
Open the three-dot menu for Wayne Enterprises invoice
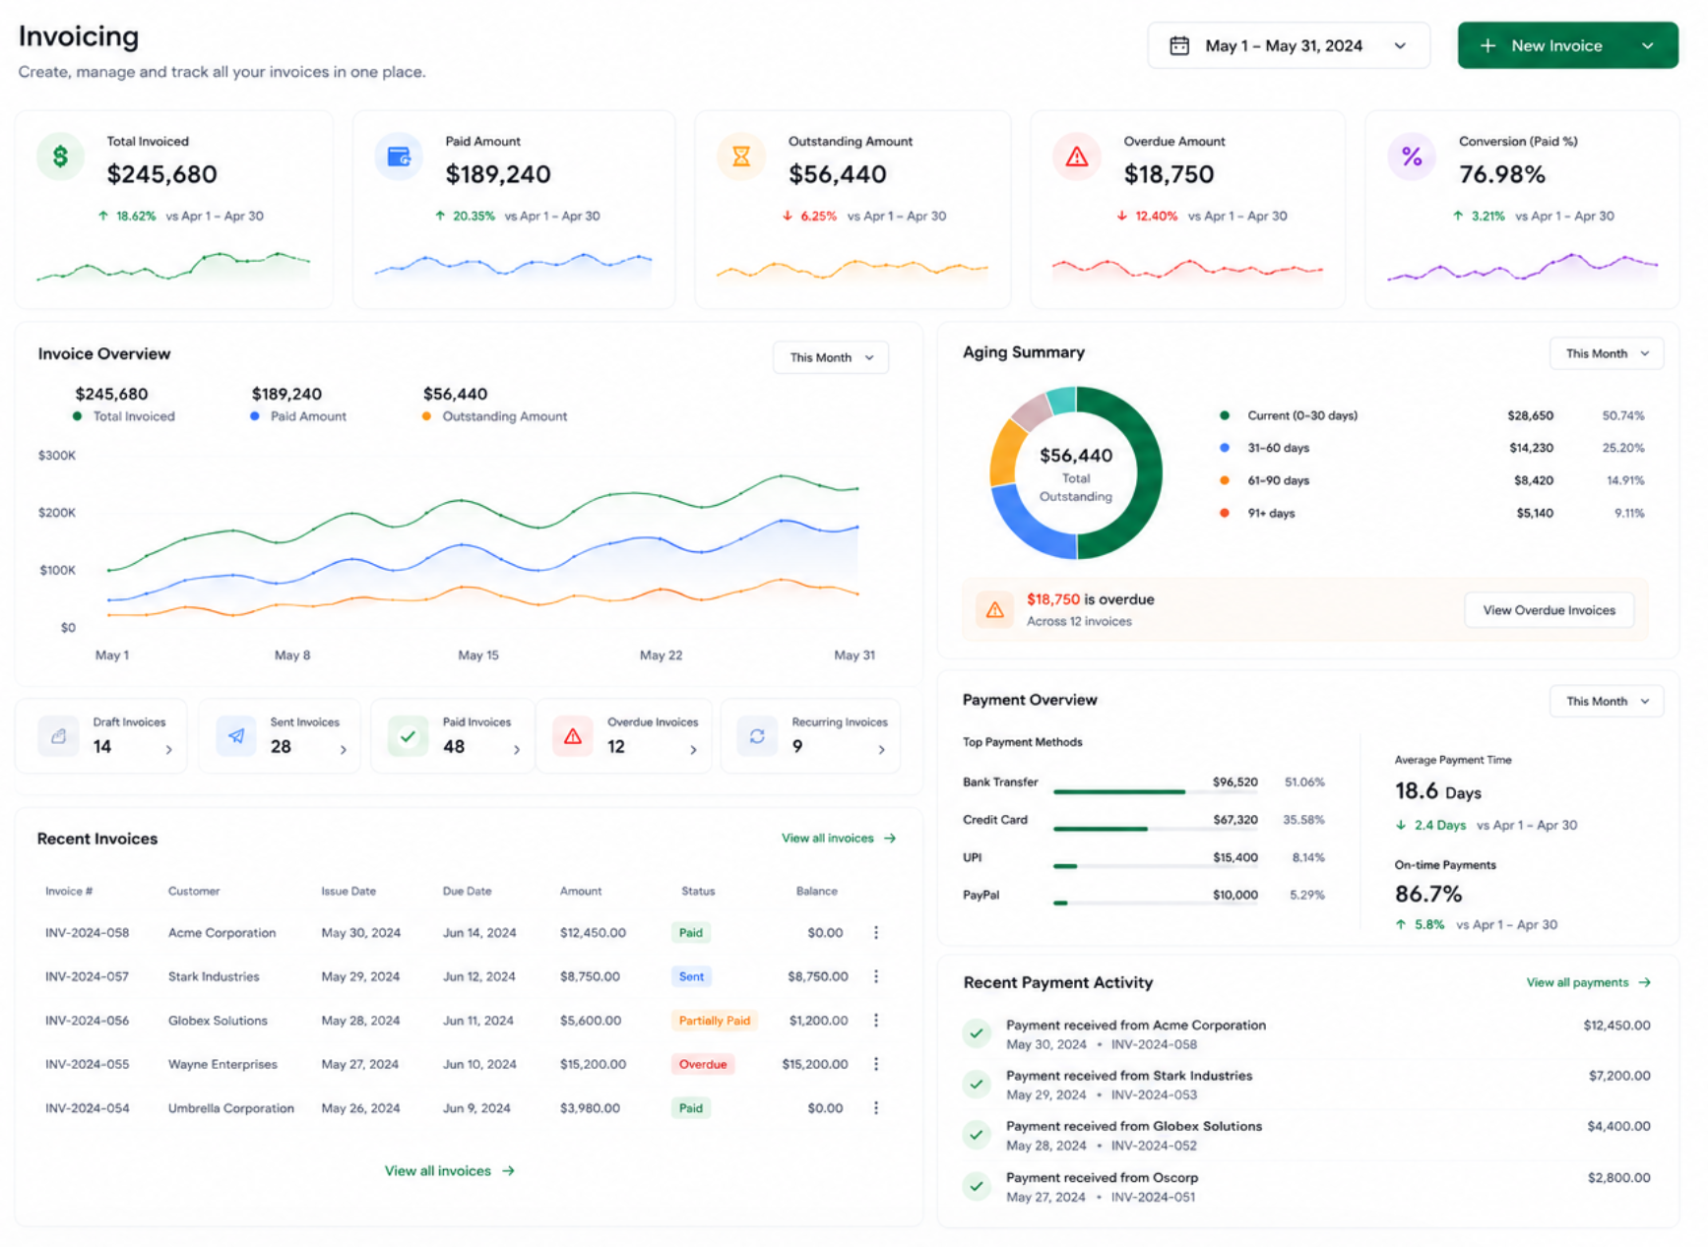click(x=876, y=1064)
